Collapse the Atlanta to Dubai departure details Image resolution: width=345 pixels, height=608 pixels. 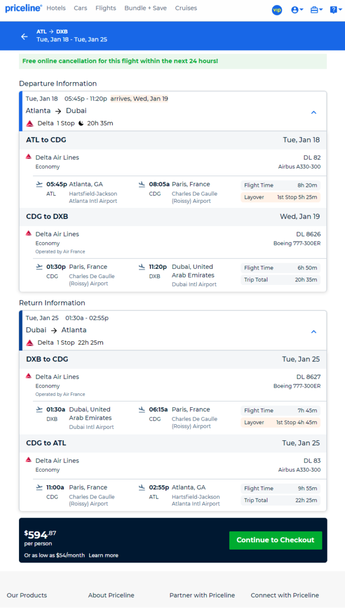point(314,113)
